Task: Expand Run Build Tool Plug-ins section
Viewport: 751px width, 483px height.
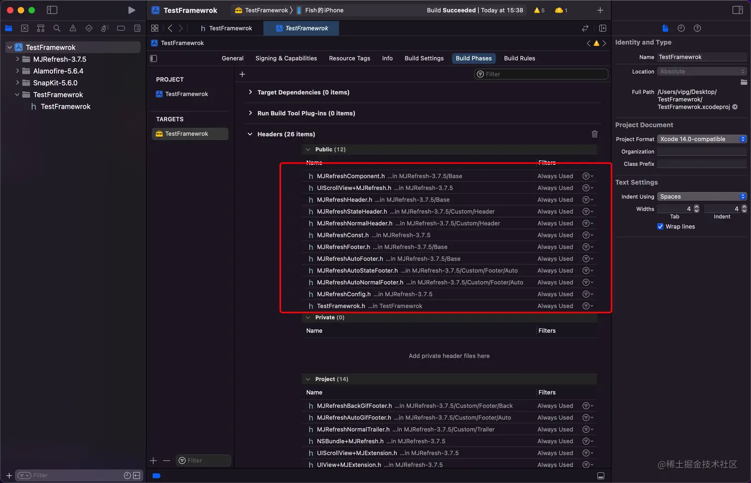Action: point(250,113)
